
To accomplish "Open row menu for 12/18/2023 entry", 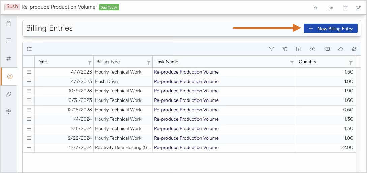I will click(29, 110).
